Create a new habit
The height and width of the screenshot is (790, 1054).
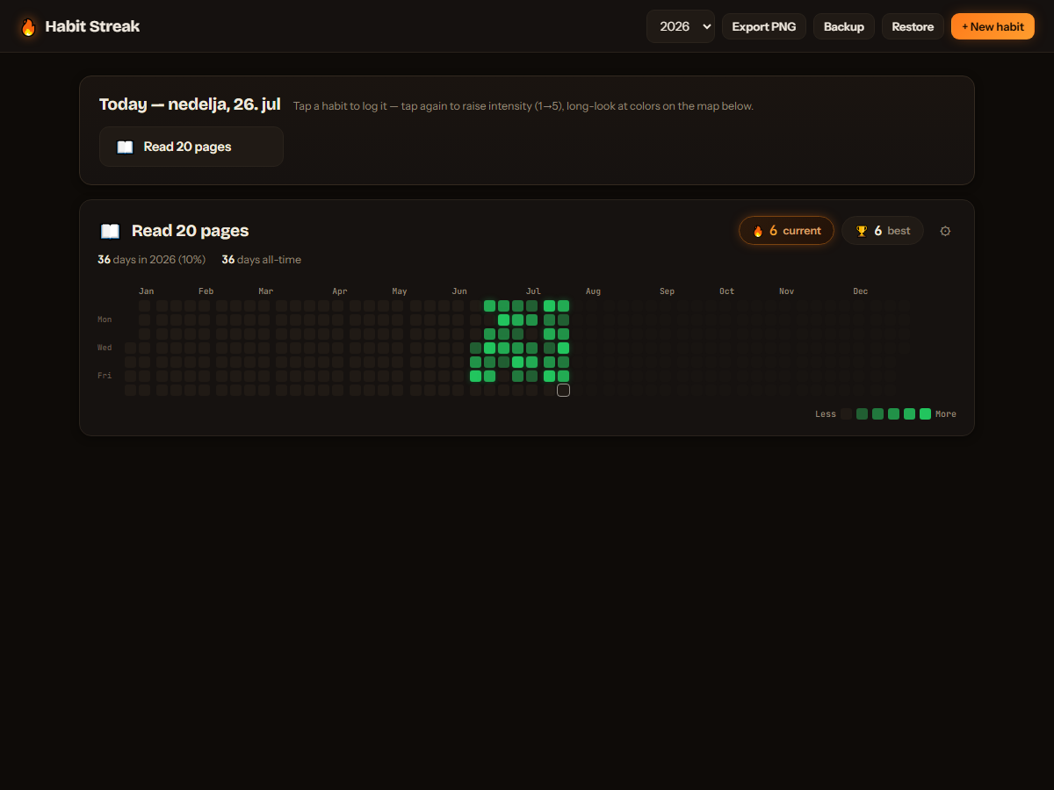pyautogui.click(x=993, y=26)
